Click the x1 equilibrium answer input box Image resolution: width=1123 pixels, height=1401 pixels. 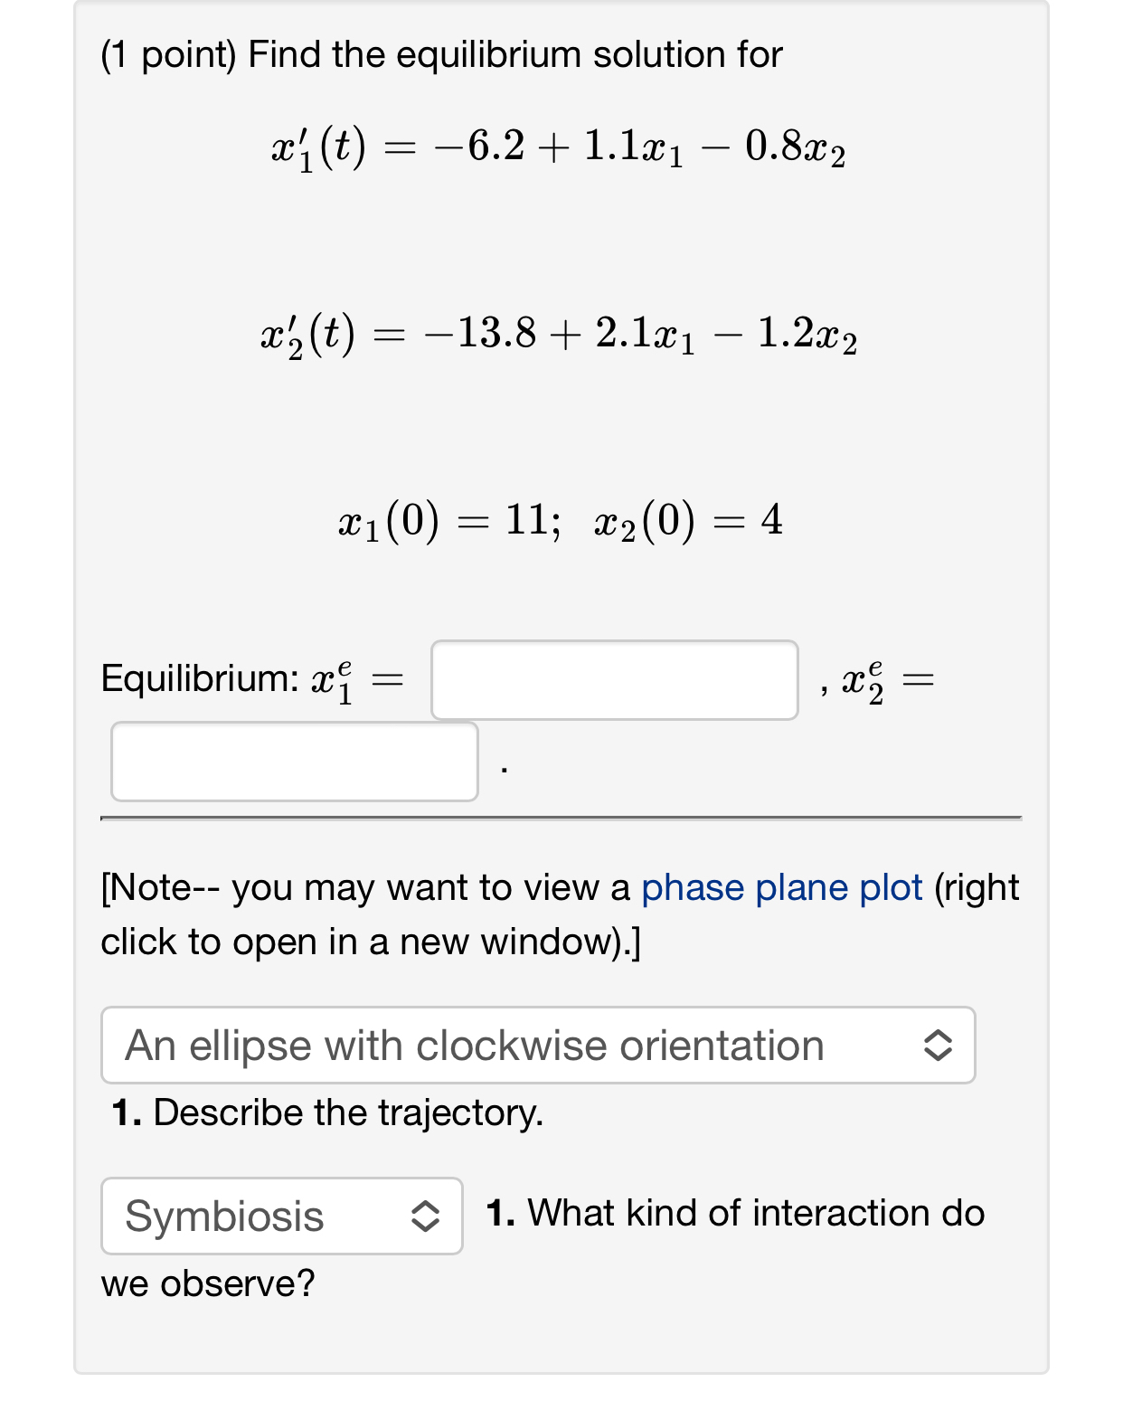614,680
